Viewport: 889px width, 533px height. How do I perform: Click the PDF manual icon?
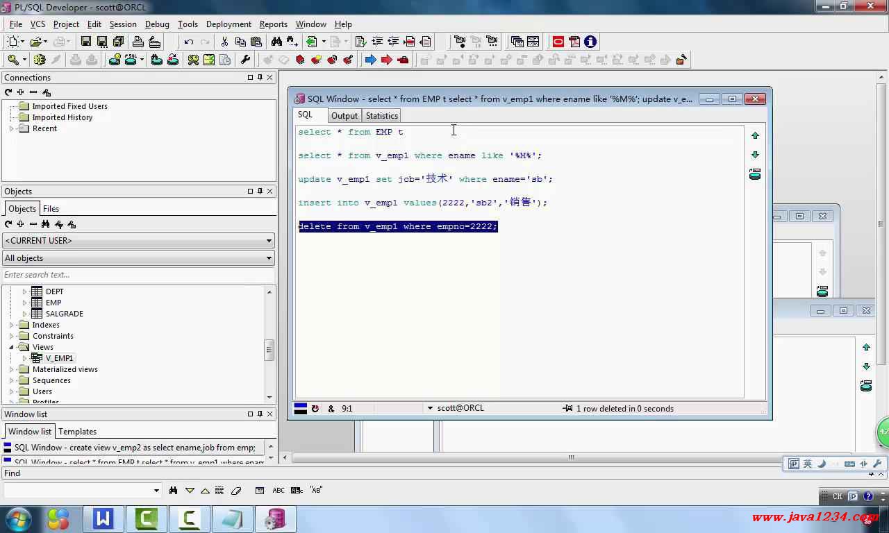point(574,42)
